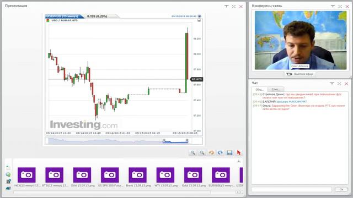Rotate the slide counterclockwise with the orange arrow
This screenshot has height=198, width=353.
click(x=211, y=153)
